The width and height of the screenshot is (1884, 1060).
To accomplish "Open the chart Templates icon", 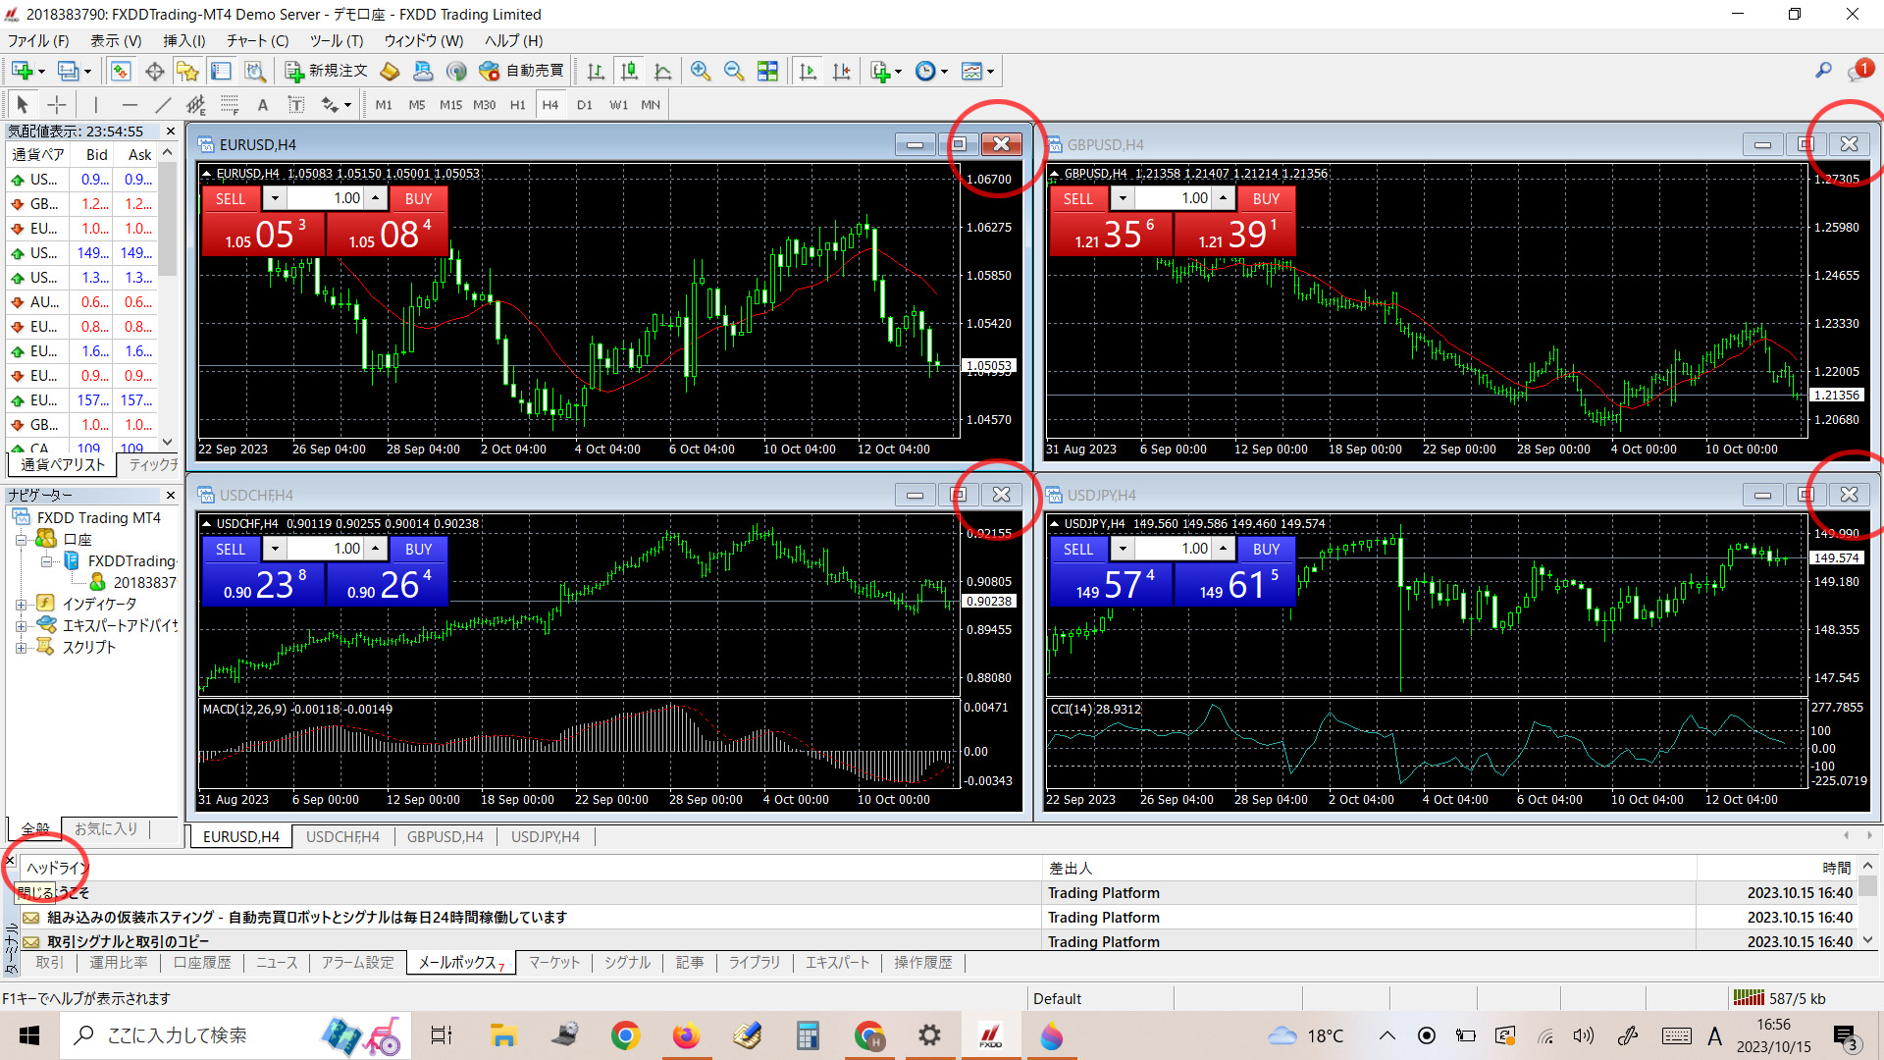I will tap(971, 71).
